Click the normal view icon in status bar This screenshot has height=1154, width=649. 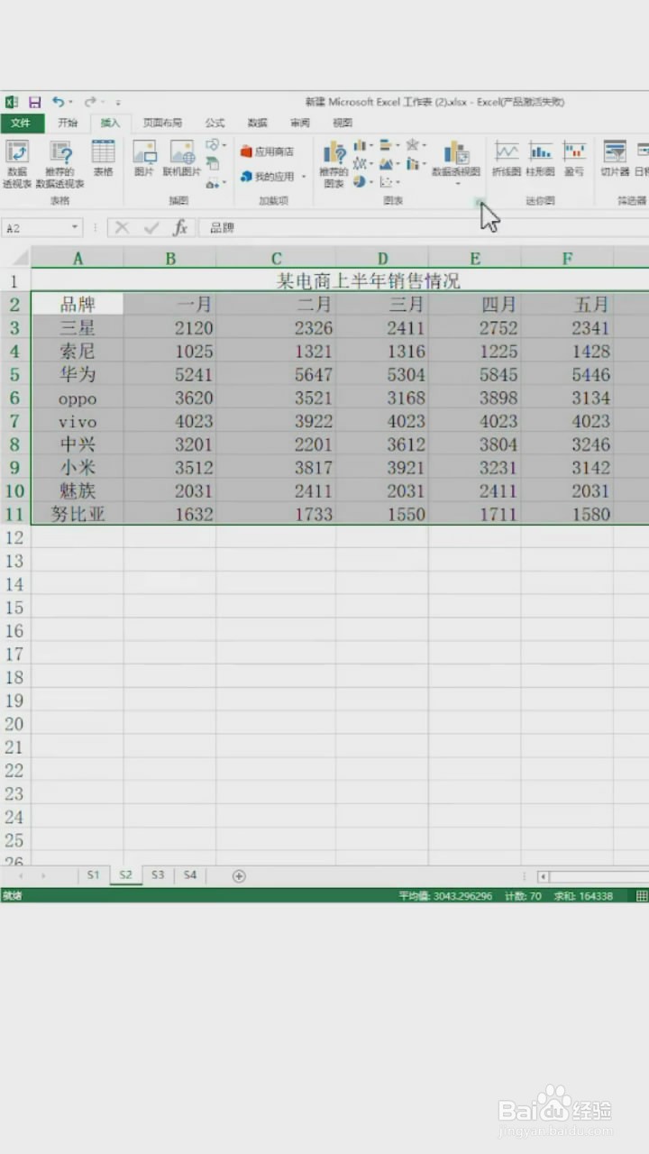[x=642, y=896]
